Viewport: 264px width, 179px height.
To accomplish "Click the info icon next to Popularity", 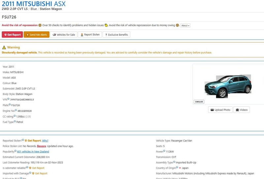I will (16, 151).
